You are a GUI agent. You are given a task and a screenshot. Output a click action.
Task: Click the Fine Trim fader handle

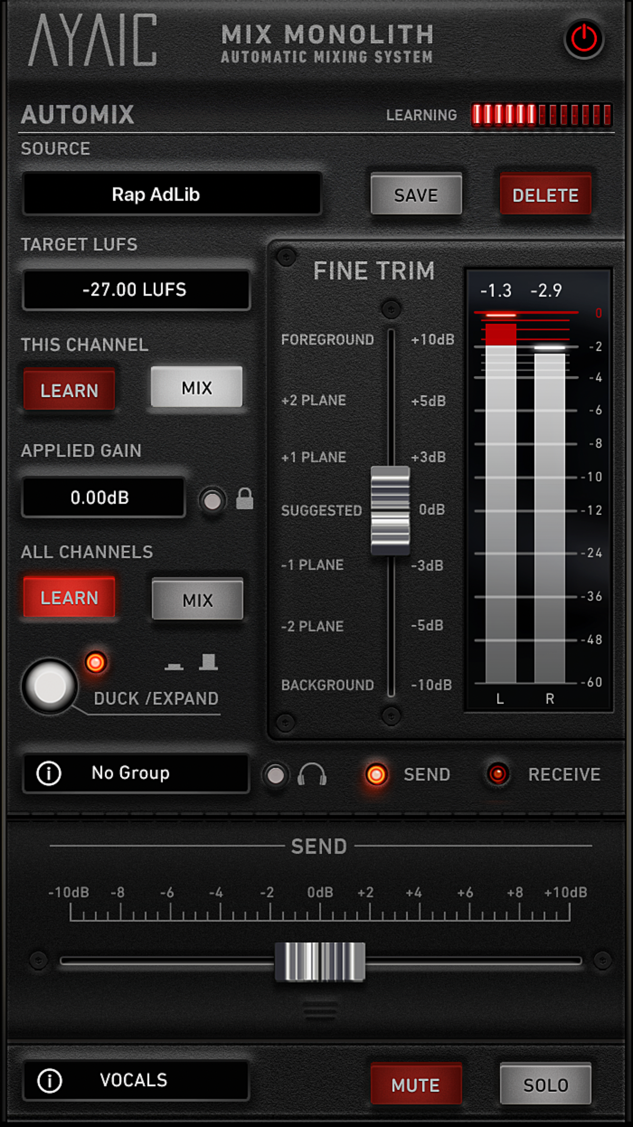pos(390,511)
